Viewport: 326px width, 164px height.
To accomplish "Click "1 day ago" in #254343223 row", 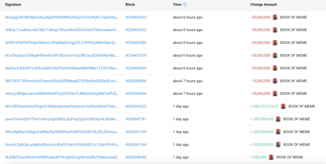I will (181, 106).
